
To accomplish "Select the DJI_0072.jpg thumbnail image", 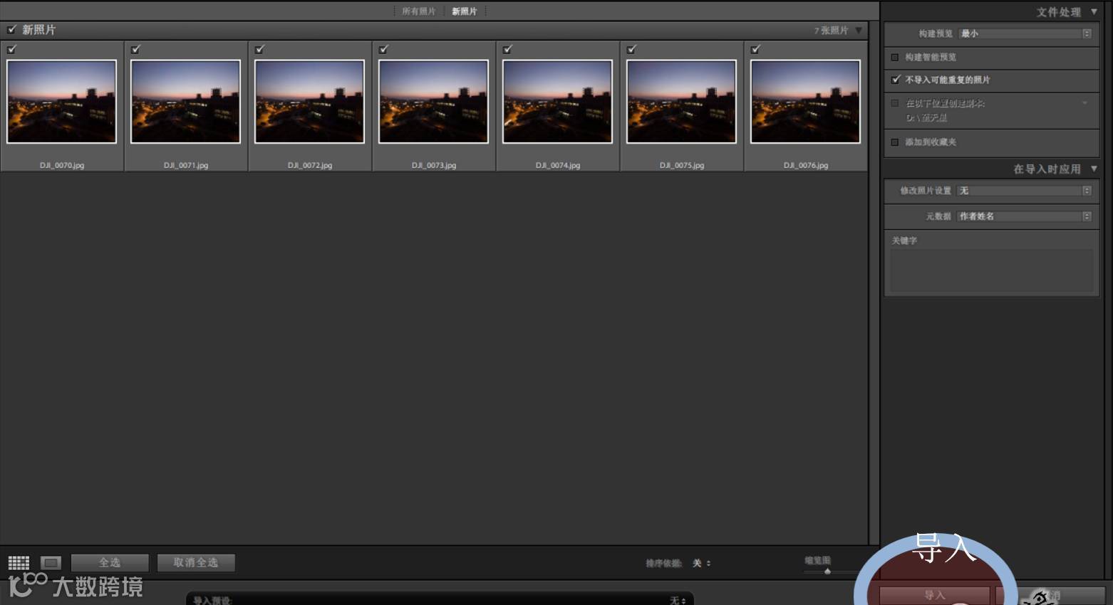I will click(309, 102).
